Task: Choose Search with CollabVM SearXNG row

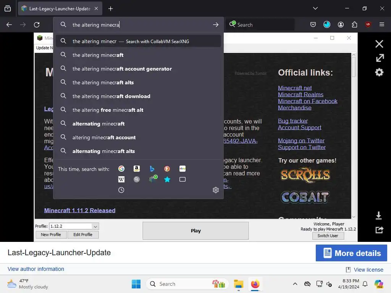Action: click(x=138, y=41)
